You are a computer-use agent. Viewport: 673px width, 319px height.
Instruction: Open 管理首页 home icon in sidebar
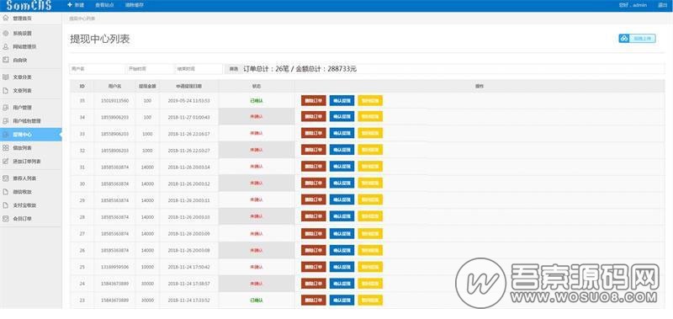6,19
